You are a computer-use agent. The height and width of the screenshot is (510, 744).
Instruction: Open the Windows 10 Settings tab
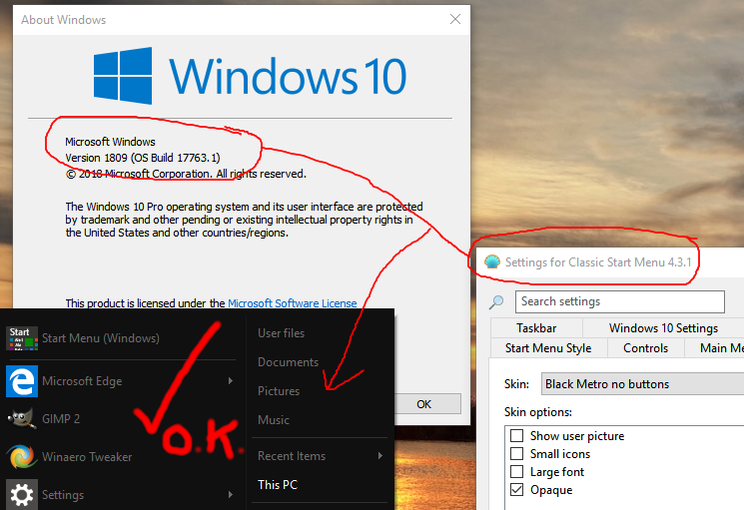click(x=663, y=328)
